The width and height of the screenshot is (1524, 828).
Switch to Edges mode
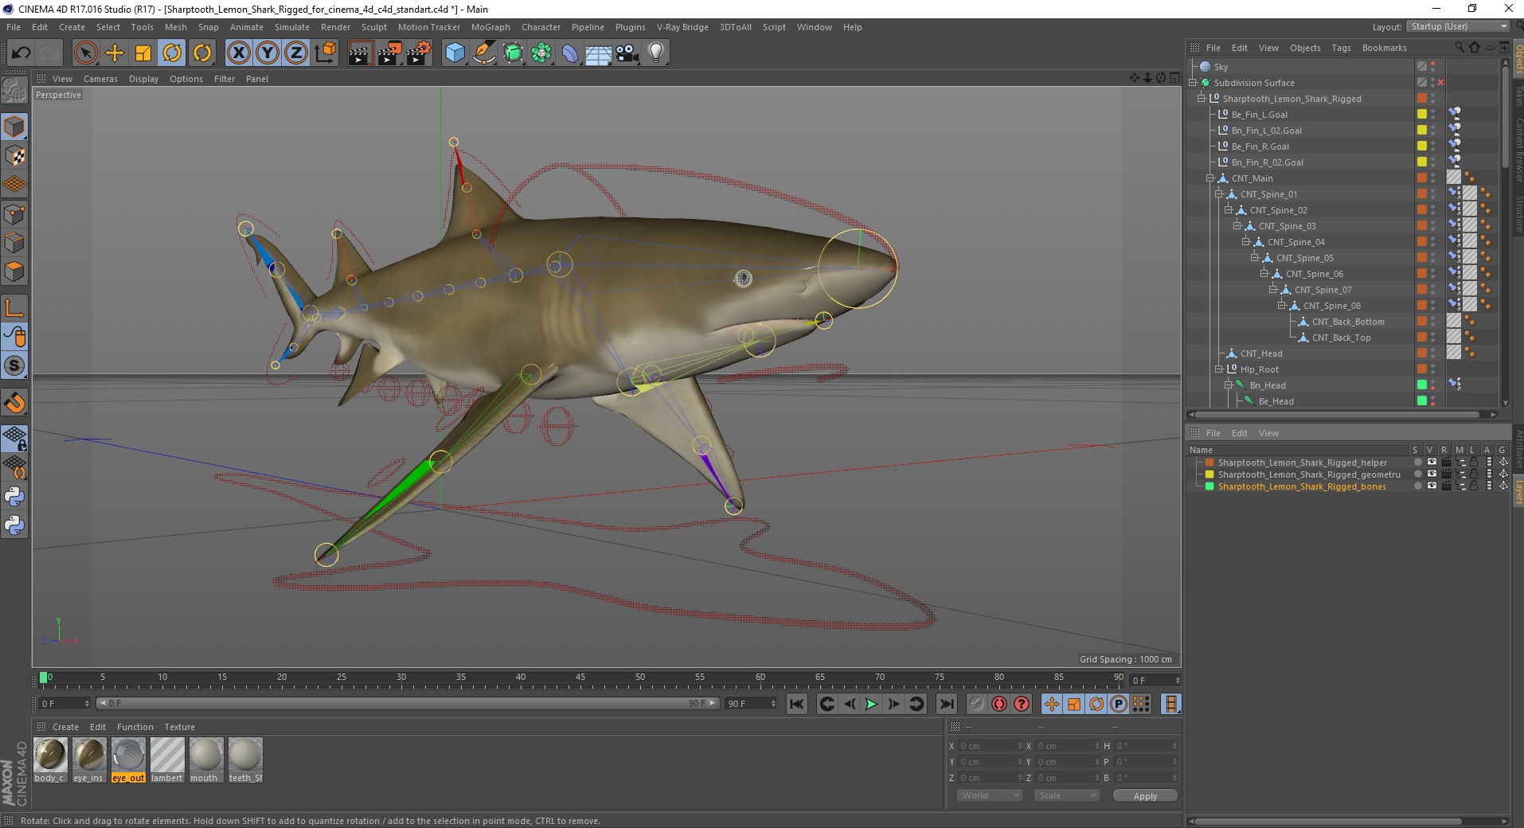[14, 242]
